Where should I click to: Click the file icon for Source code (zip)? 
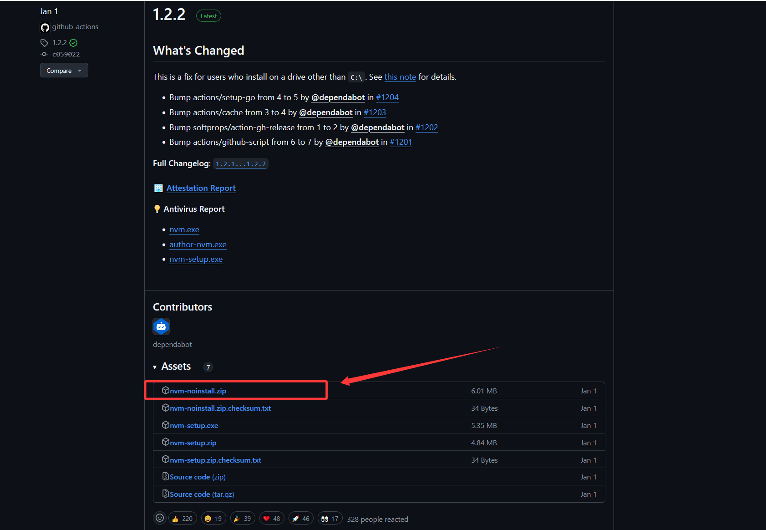click(166, 477)
